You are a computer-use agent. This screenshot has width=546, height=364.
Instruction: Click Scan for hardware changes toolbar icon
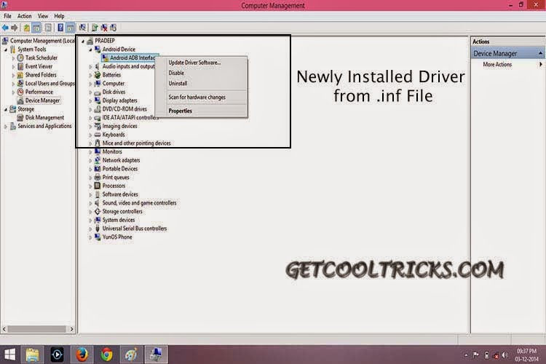coord(82,28)
